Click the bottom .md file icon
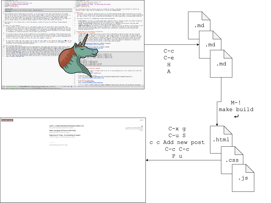 (221, 64)
